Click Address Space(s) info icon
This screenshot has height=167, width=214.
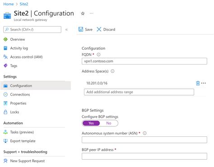click(112, 71)
